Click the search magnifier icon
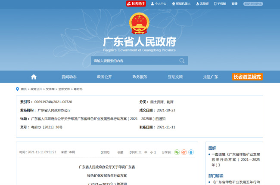Image resolution: width=280 pixels, height=185 pixels. (x=182, y=61)
